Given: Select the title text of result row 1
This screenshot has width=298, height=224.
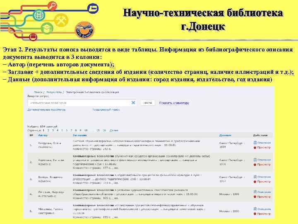Looking at the screenshot, I should click(x=136, y=143).
